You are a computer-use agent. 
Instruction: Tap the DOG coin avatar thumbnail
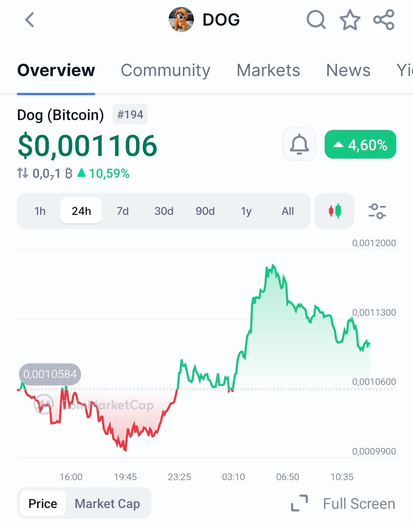pyautogui.click(x=181, y=20)
